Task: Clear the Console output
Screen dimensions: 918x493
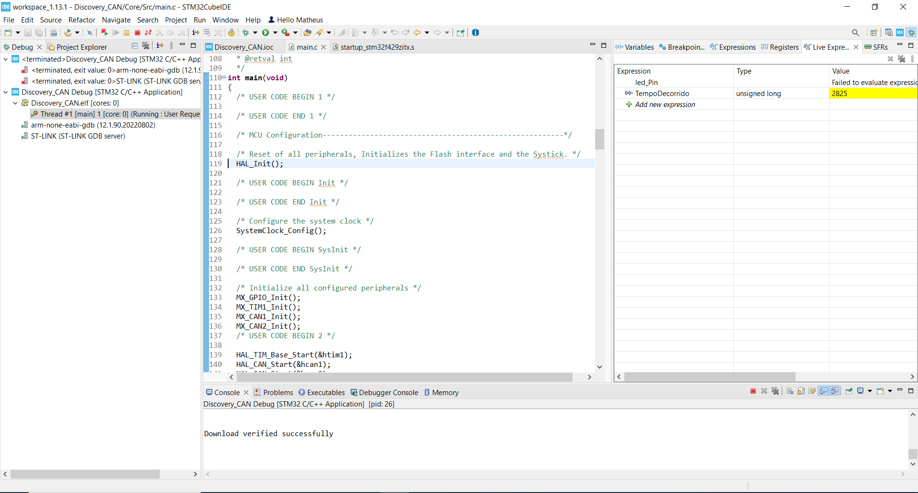Action: tap(789, 391)
